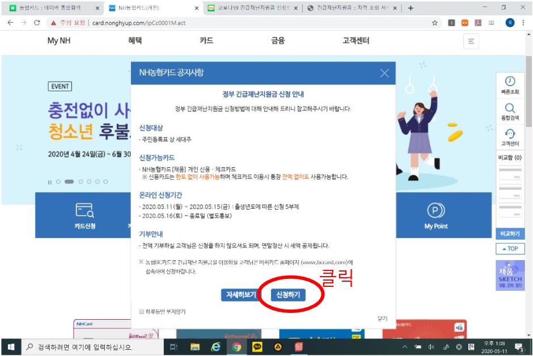
Task: Open KakaoTalk from the taskbar
Action: click(x=257, y=347)
